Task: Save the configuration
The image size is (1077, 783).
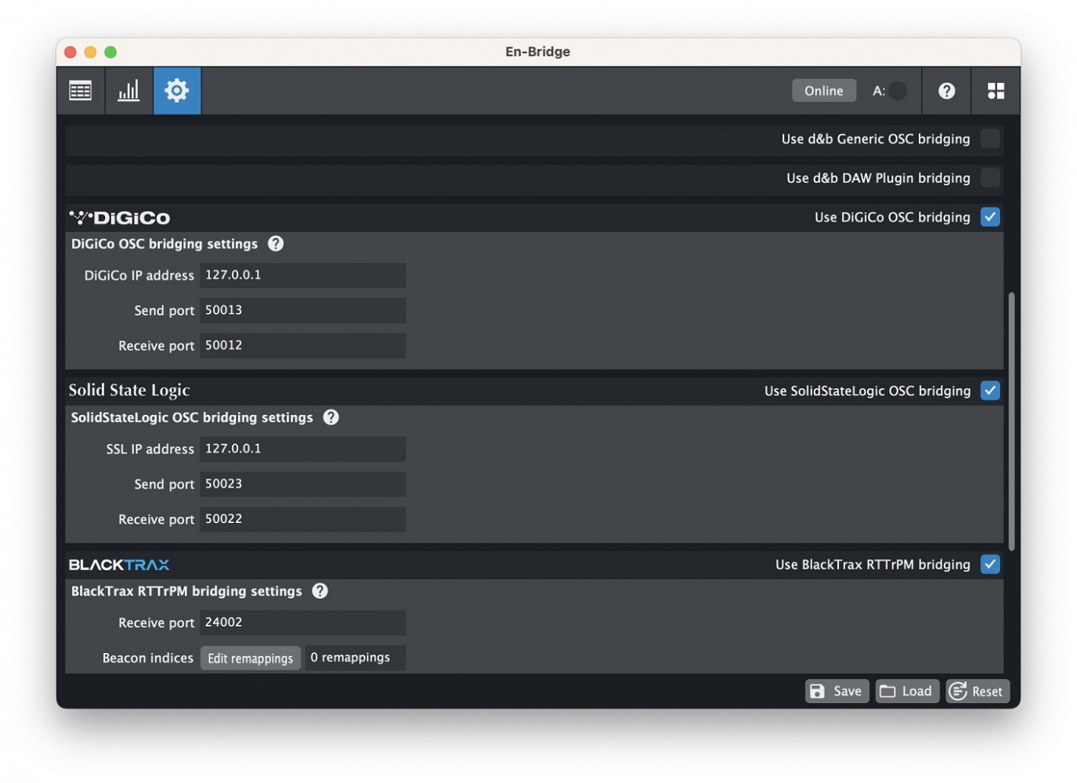Action: tap(837, 691)
